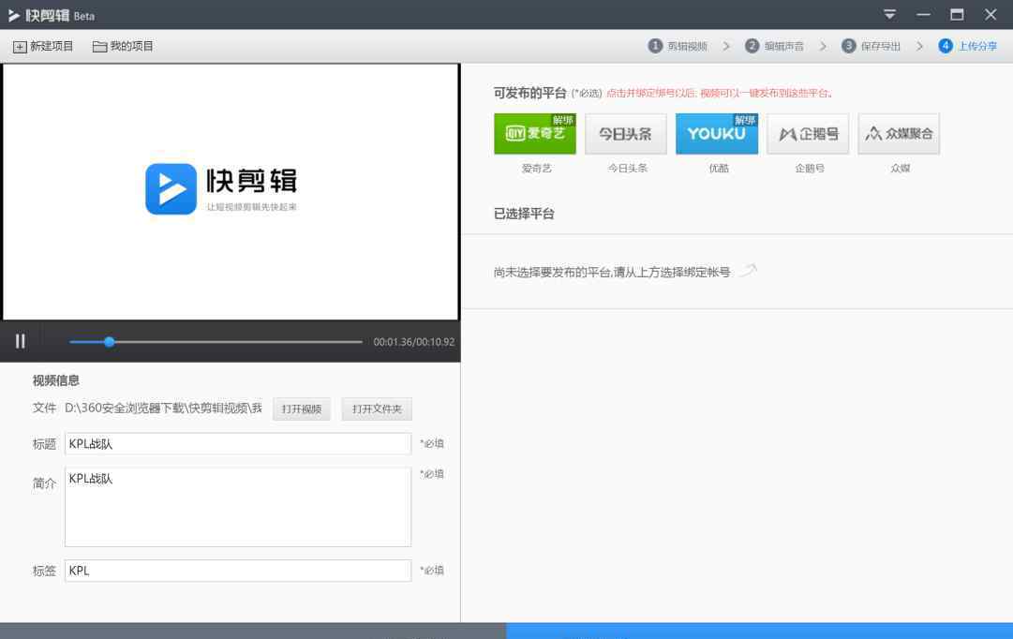Viewport: 1013px width, 639px height.
Task: Click the 已选择平台 heading
Action: [524, 214]
